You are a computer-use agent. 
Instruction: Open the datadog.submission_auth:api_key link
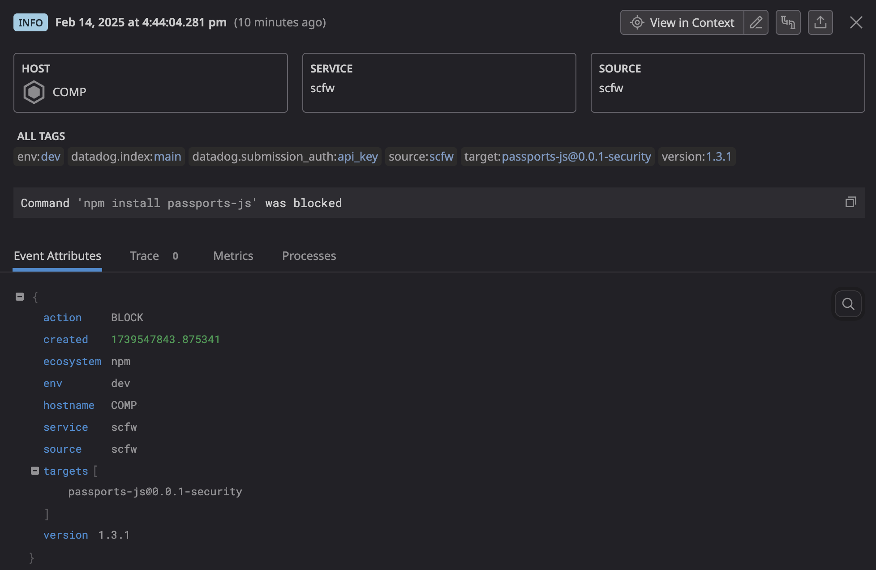point(285,157)
